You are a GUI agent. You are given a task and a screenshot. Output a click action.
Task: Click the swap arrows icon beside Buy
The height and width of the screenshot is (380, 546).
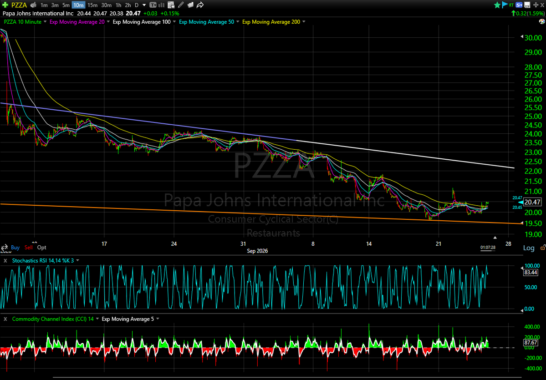point(5,248)
